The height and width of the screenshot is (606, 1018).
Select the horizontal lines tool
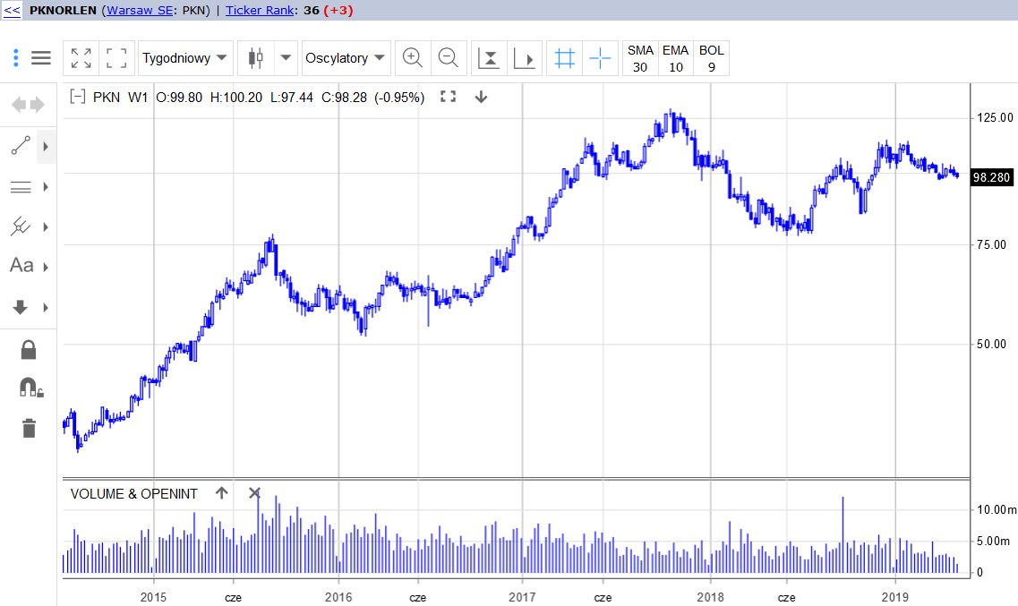[x=20, y=187]
